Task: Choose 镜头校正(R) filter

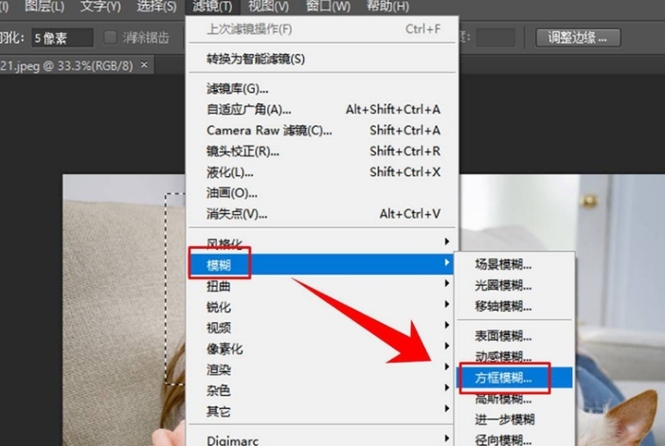Action: [x=322, y=151]
